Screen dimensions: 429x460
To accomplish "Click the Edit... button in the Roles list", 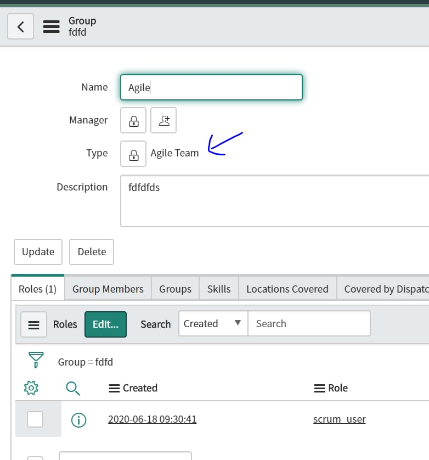I will click(x=106, y=324).
